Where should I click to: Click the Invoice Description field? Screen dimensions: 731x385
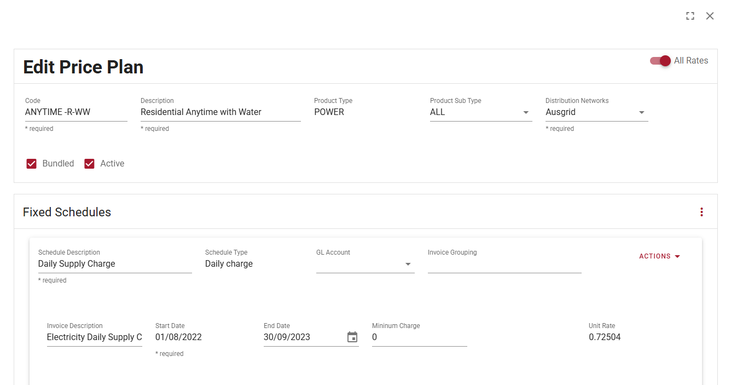94,337
